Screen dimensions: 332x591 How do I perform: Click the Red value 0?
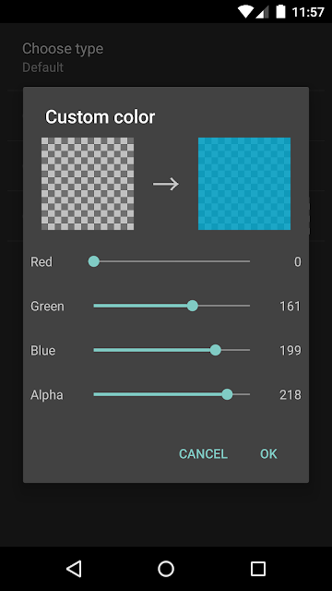297,261
